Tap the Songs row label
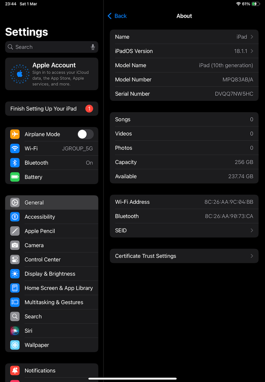This screenshot has width=265, height=382. tap(123, 119)
